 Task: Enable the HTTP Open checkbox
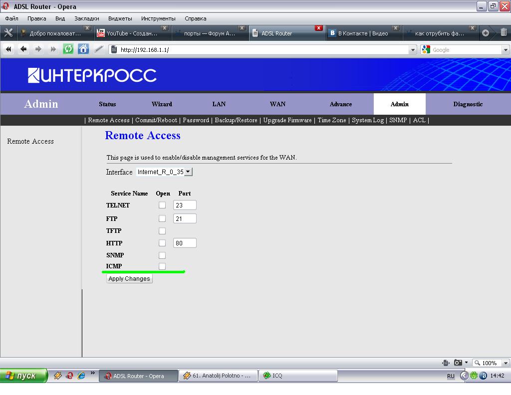point(162,243)
